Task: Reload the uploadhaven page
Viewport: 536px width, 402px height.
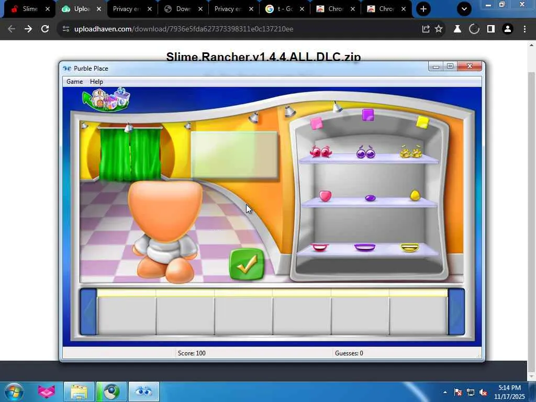Action: 45,29
